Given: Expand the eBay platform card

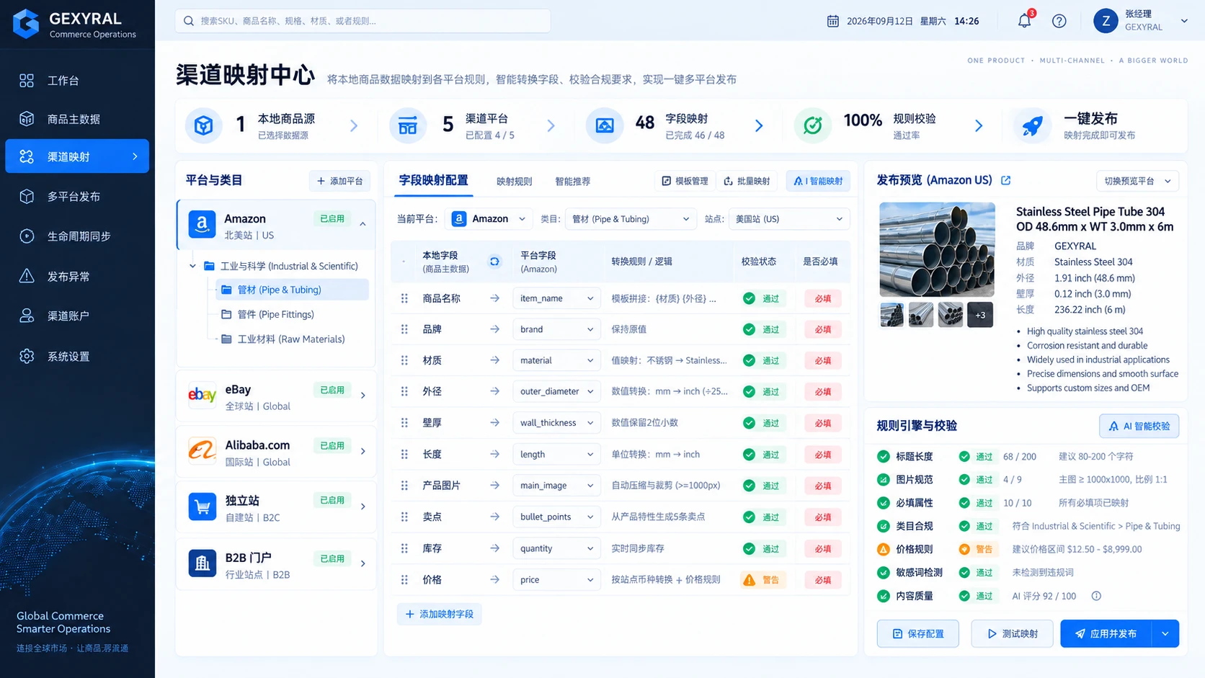Looking at the screenshot, I should [363, 396].
